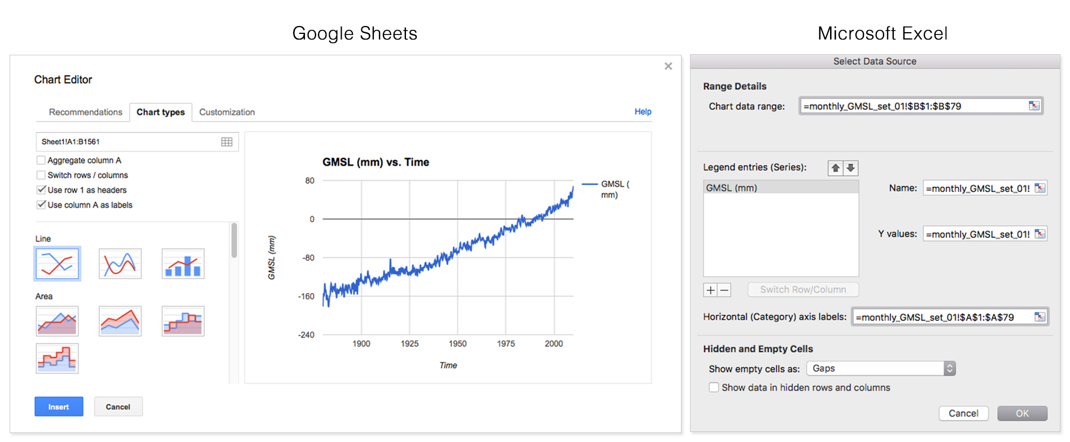This screenshot has width=1070, height=442.
Task: Enable Aggregate column A checkbox
Action: click(x=41, y=160)
